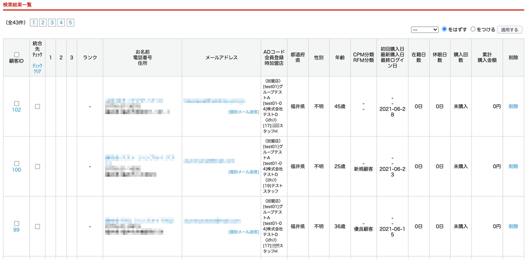Send individual mail to customer 102
The width and height of the screenshot is (526, 259).
click(x=243, y=112)
